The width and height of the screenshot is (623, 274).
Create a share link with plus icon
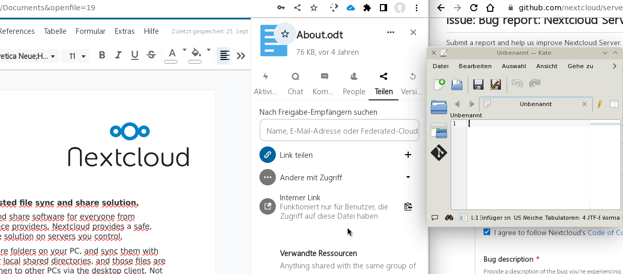(x=408, y=155)
